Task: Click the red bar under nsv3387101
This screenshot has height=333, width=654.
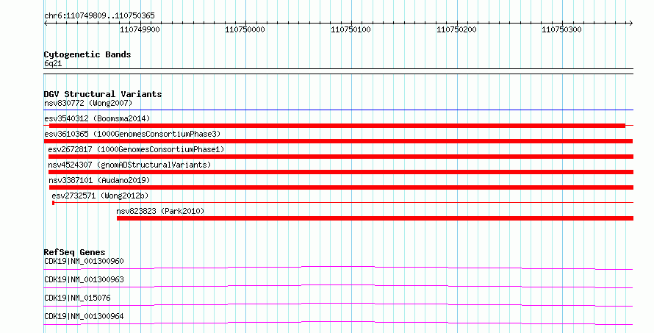Action: tap(341, 187)
